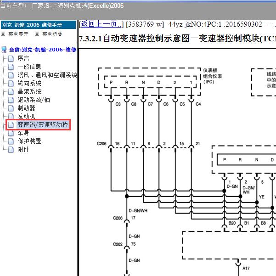
Task: Open the 一般信息 chapter
Action: [x=29, y=67]
